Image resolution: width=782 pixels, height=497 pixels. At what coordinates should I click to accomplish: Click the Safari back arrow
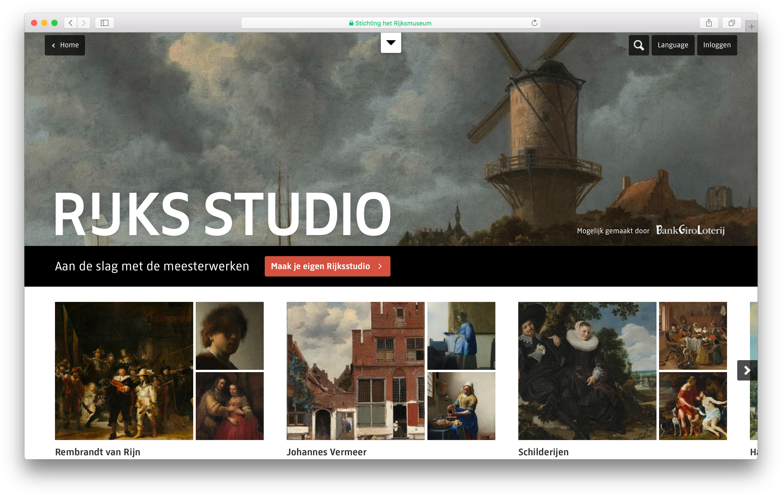coord(71,23)
